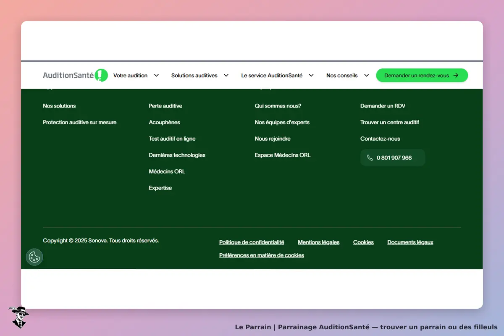The image size is (504, 336).
Task: Open the Médecins ORL link
Action: tap(167, 171)
